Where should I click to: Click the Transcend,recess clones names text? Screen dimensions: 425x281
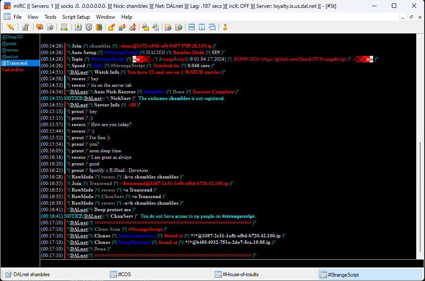(137, 236)
